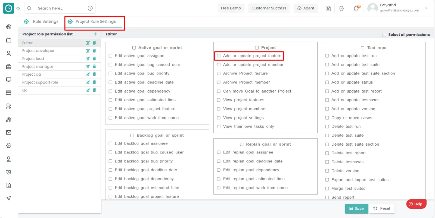Expand the user profile dropdown arrow

tap(426, 8)
